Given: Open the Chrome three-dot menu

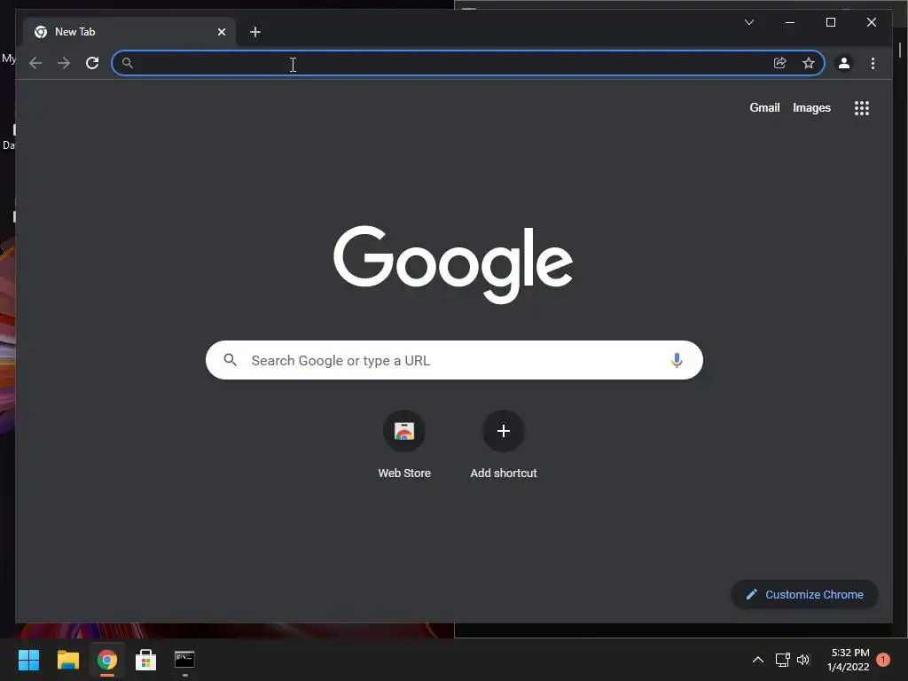Looking at the screenshot, I should tap(873, 63).
